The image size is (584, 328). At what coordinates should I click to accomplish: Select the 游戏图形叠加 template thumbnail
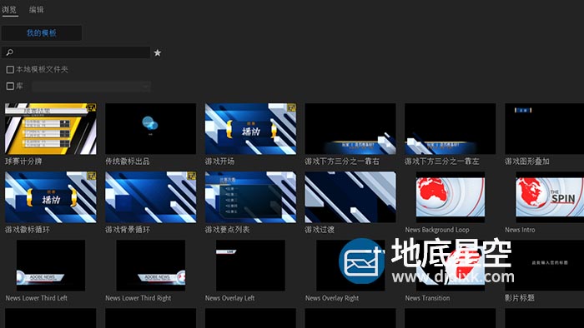545,128
